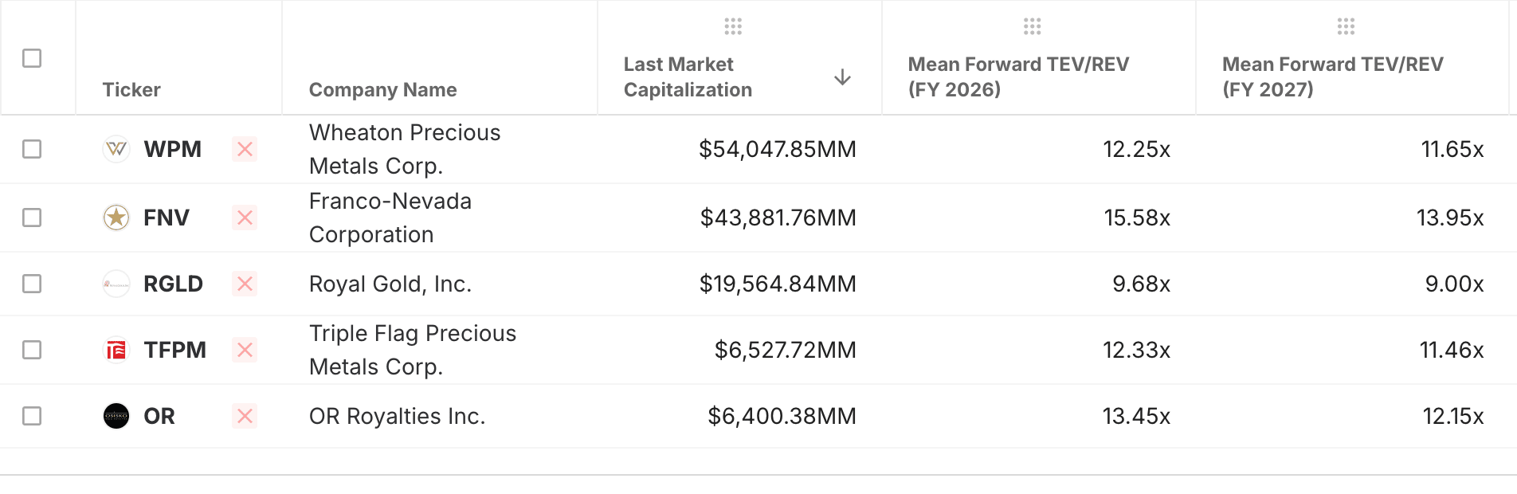Remove WPM ticker with red X
The height and width of the screenshot is (494, 1517).
(245, 149)
